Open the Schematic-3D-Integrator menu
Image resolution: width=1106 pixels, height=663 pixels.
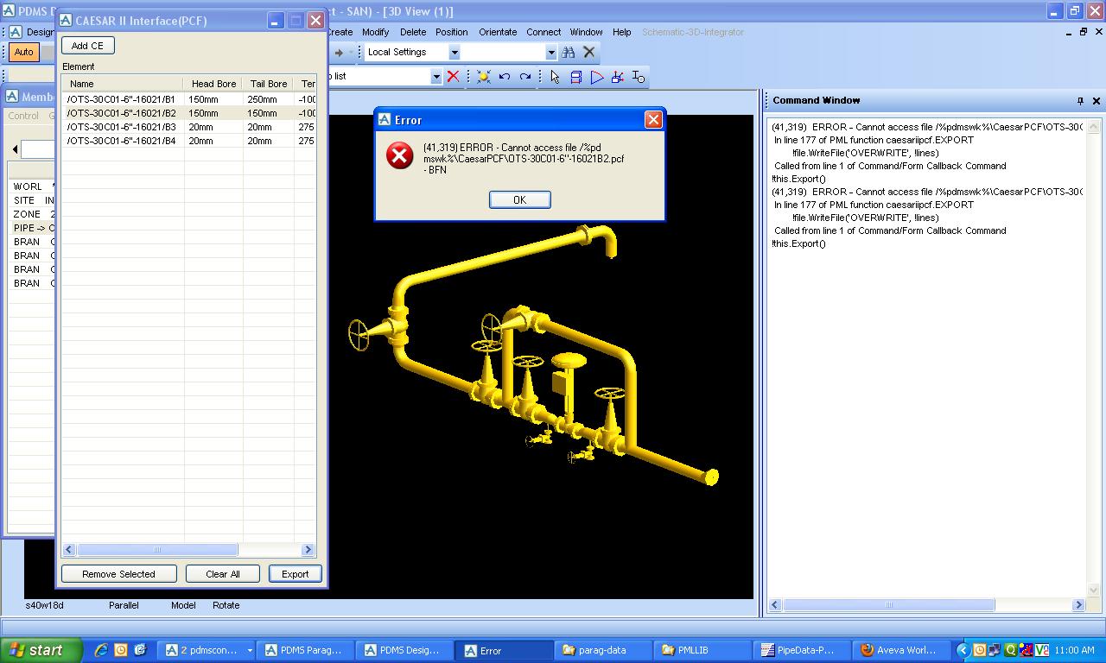pyautogui.click(x=692, y=32)
